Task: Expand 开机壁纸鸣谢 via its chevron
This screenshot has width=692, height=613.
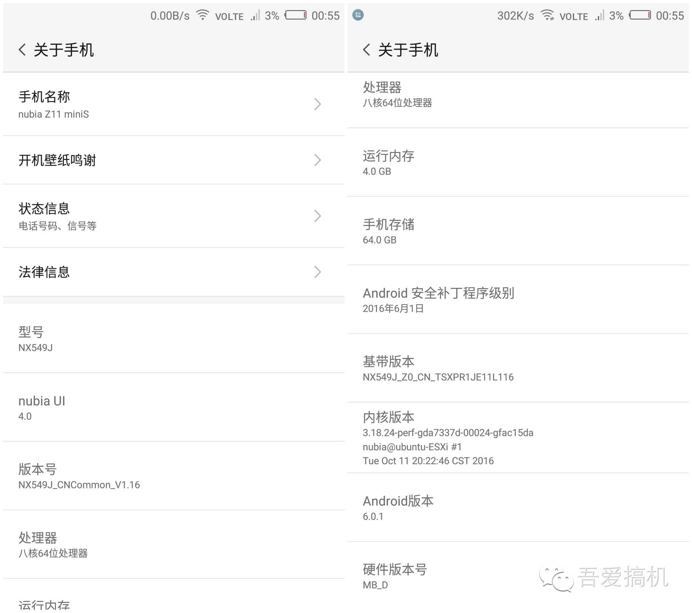Action: point(317,160)
